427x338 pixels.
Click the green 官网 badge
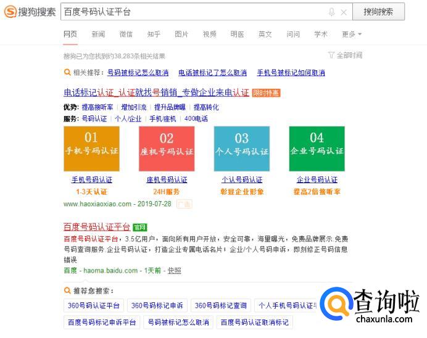click(140, 227)
